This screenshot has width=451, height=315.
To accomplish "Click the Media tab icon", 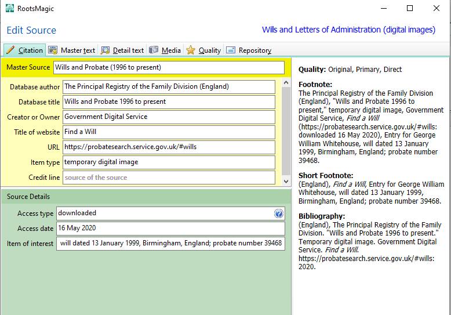I will point(154,50).
